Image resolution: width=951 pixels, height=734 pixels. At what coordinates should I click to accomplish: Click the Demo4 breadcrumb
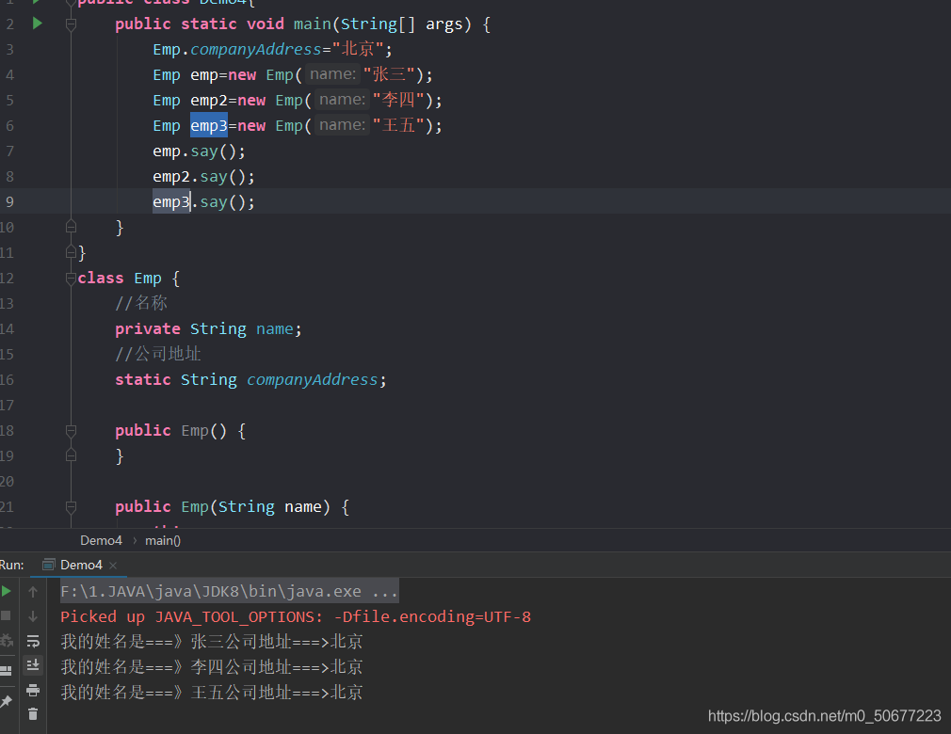coord(101,540)
